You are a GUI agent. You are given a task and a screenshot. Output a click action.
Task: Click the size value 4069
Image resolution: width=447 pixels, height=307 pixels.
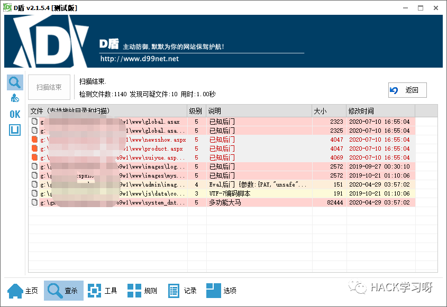pyautogui.click(x=336, y=157)
